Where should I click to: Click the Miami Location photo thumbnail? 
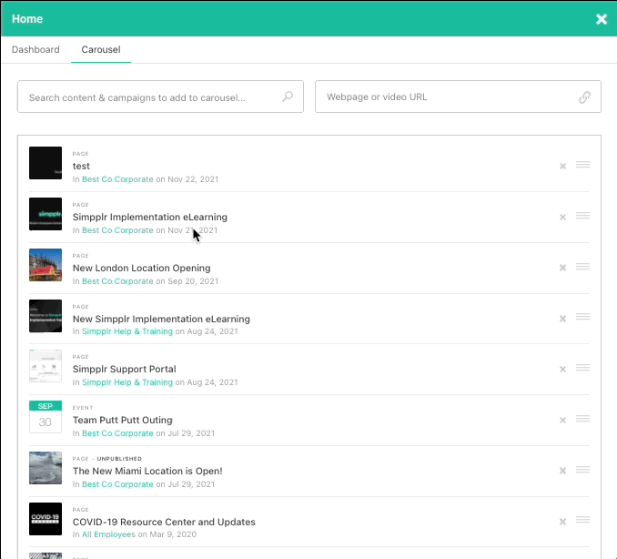(46, 468)
